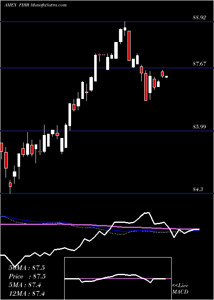214x300 pixels.
Task: Click the 12MA : 87.4 readout
Action: (27, 293)
